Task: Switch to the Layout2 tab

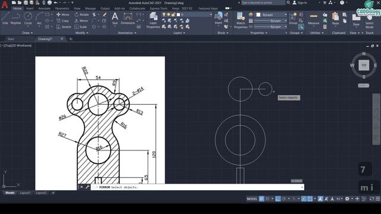Action: click(41, 193)
